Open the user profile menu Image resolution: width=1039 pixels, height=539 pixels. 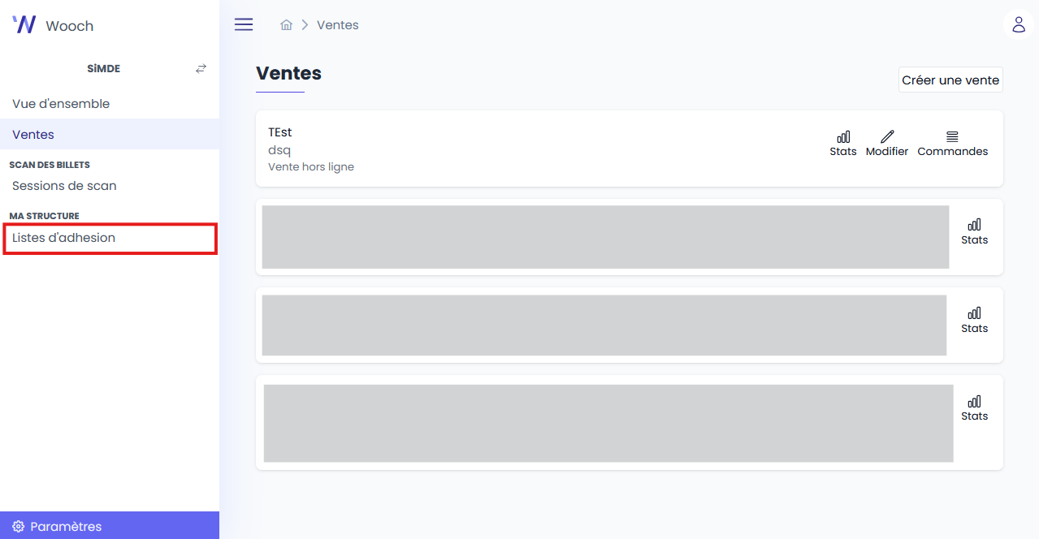click(x=1019, y=24)
